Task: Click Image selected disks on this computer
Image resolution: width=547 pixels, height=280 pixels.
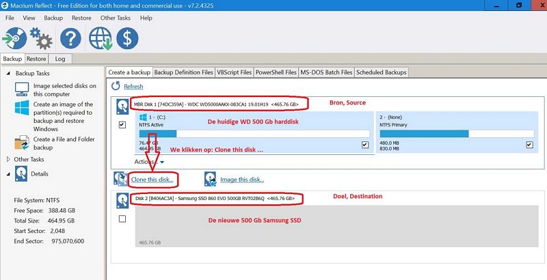Action: (x=65, y=90)
